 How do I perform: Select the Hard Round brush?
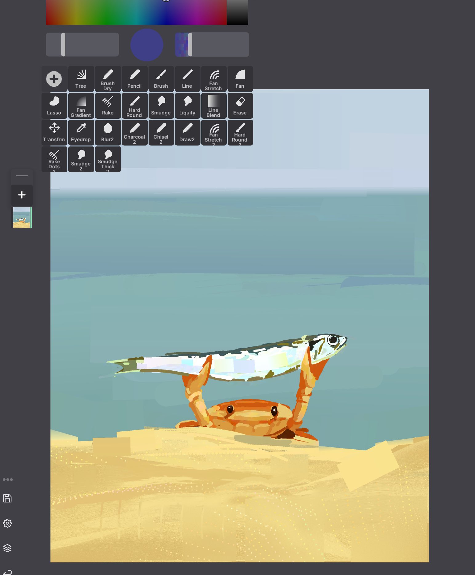(x=134, y=106)
